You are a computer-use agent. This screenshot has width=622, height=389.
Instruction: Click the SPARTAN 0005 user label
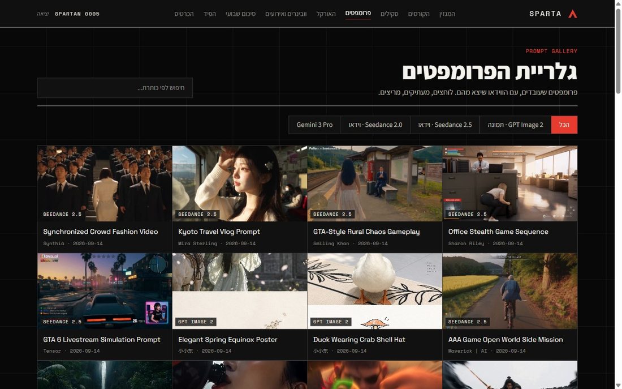[x=77, y=14]
